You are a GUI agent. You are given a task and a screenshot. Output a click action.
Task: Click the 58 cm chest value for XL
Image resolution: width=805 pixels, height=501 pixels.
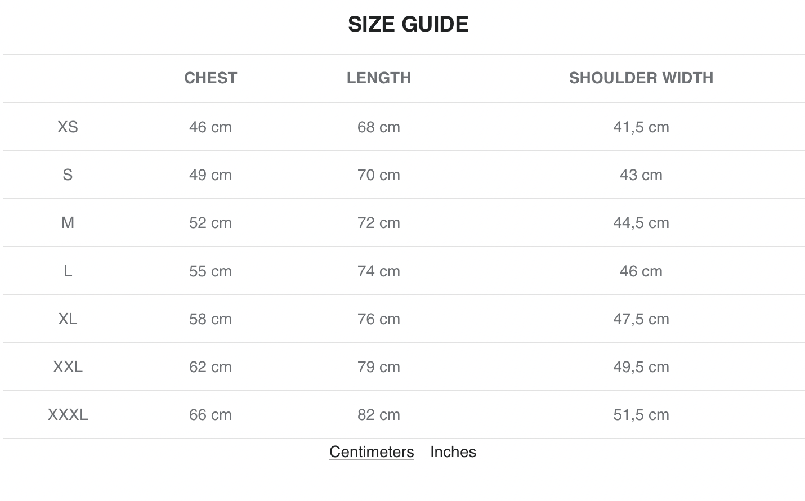tap(211, 319)
